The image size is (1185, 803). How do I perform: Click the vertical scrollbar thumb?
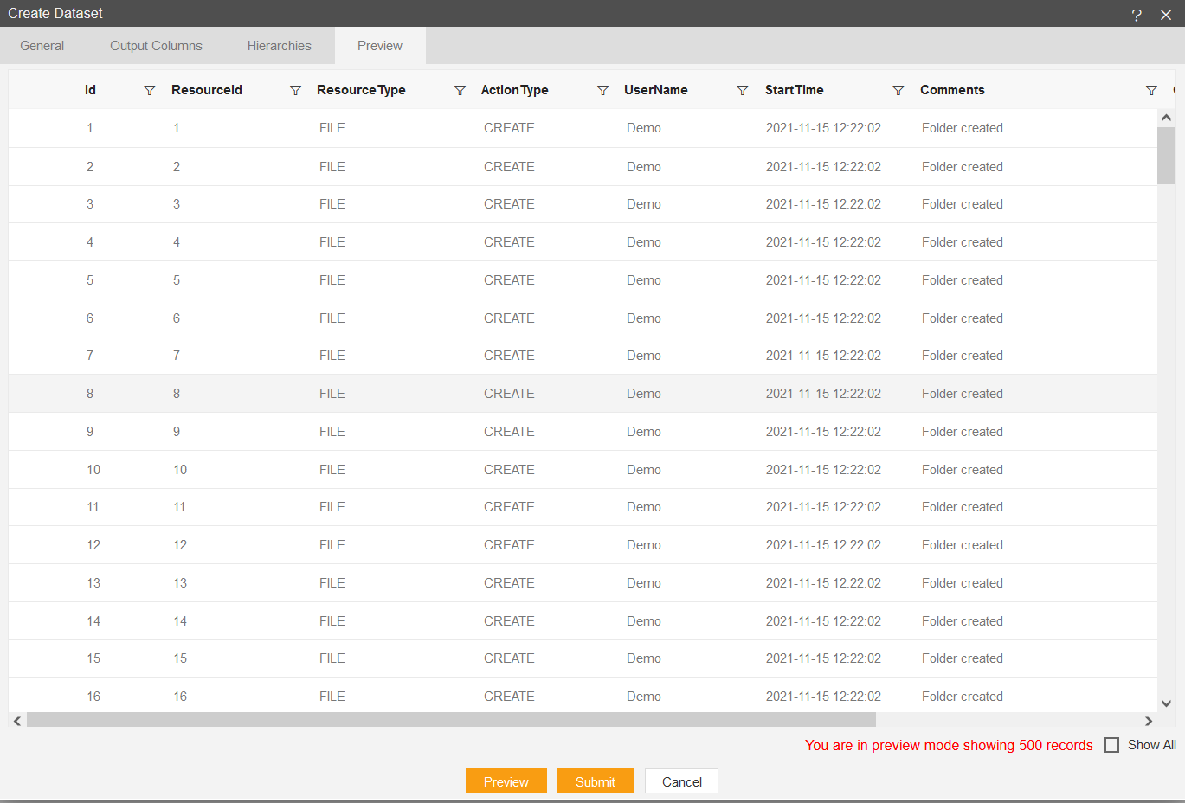click(x=1166, y=156)
